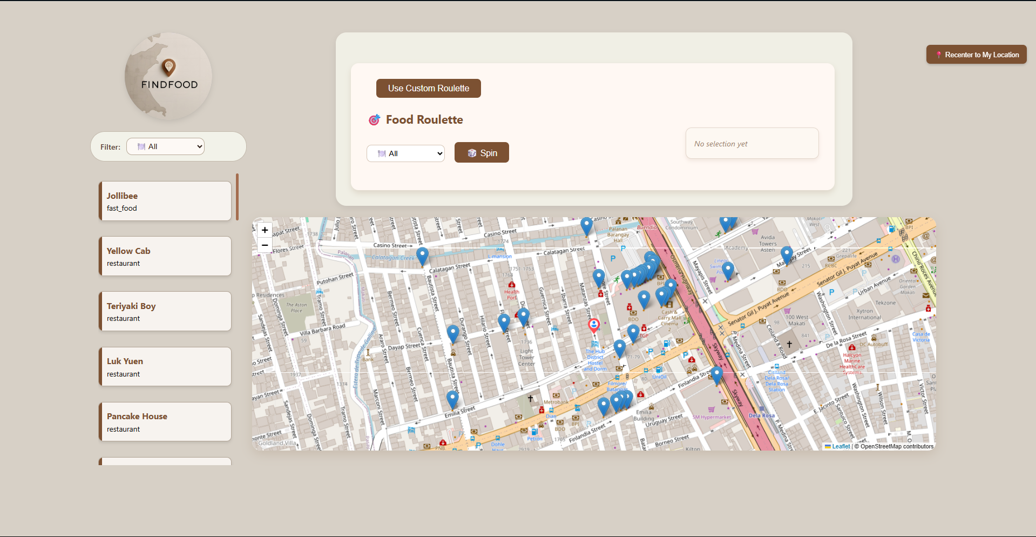1036x537 pixels.
Task: Click the No selection yet result box
Action: tap(752, 143)
